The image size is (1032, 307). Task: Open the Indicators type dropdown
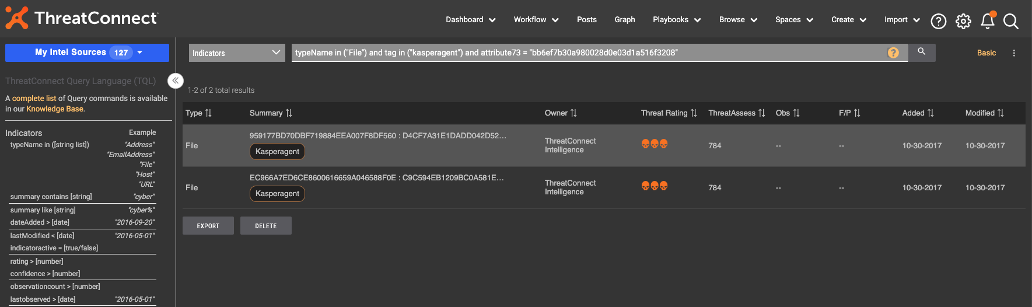tap(236, 53)
